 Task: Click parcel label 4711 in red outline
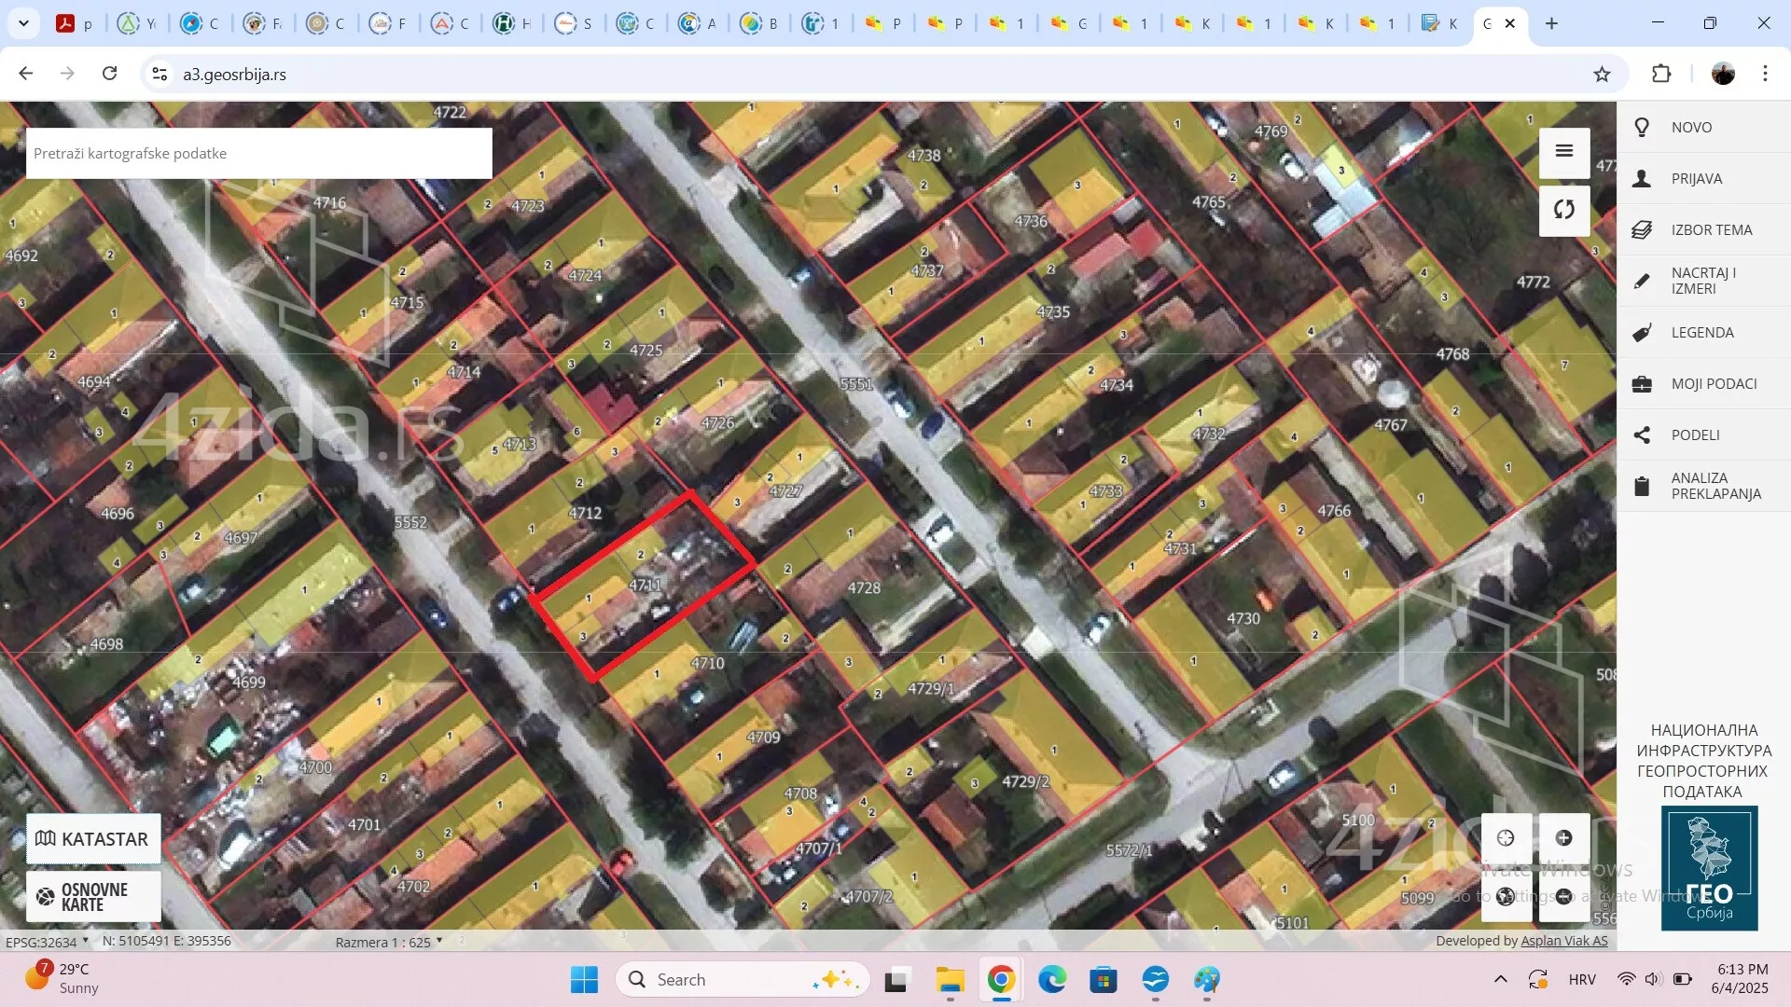pyautogui.click(x=646, y=585)
